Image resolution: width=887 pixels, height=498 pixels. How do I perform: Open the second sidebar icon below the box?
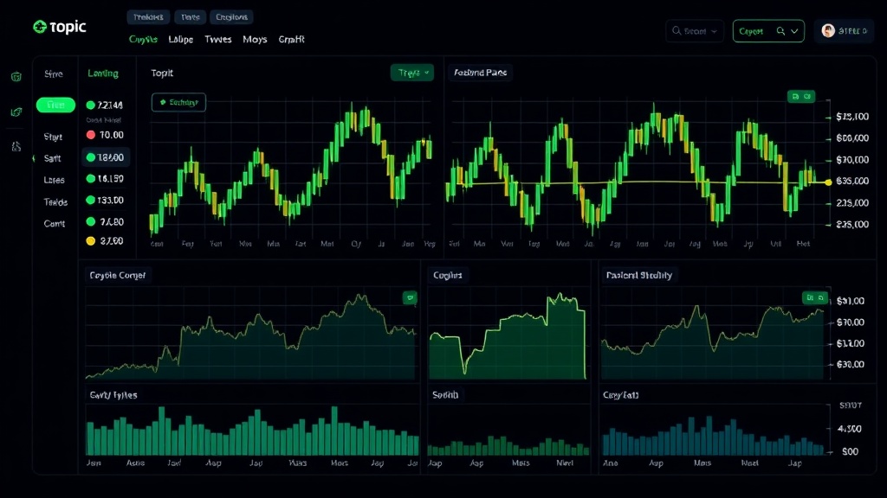[16, 112]
